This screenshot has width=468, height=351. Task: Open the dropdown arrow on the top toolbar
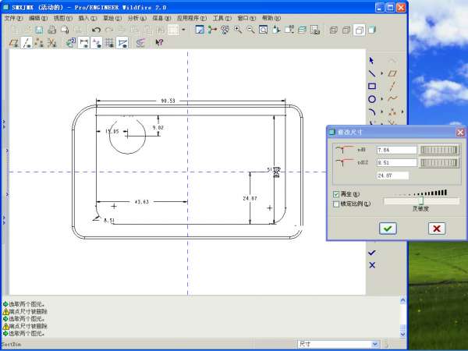click(183, 30)
